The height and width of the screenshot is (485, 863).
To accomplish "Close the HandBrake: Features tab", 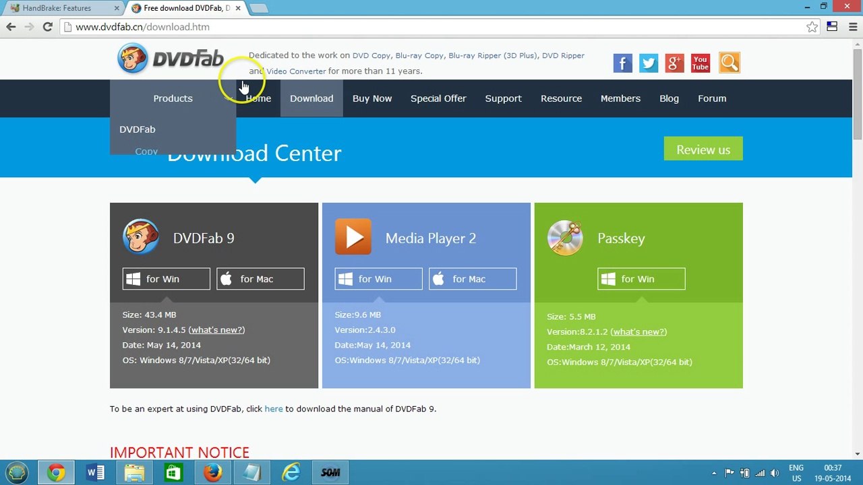I will point(116,8).
